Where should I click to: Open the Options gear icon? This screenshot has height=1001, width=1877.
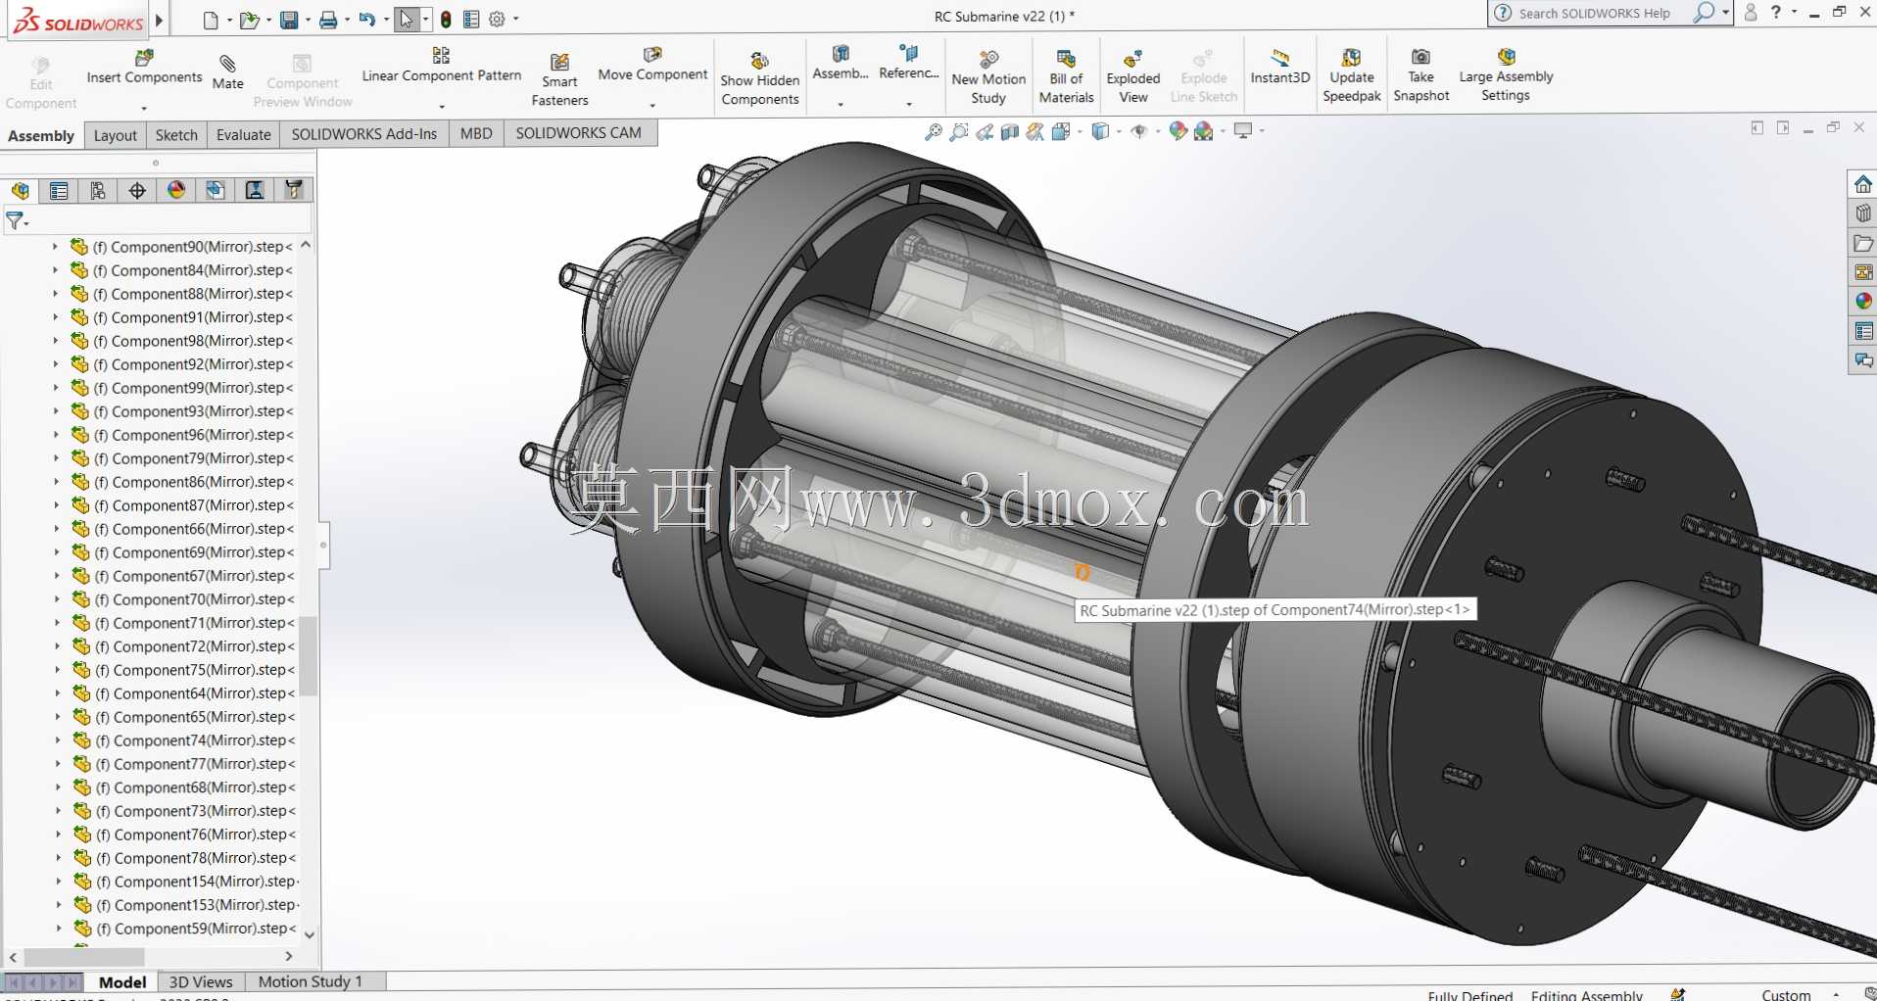coord(497,19)
